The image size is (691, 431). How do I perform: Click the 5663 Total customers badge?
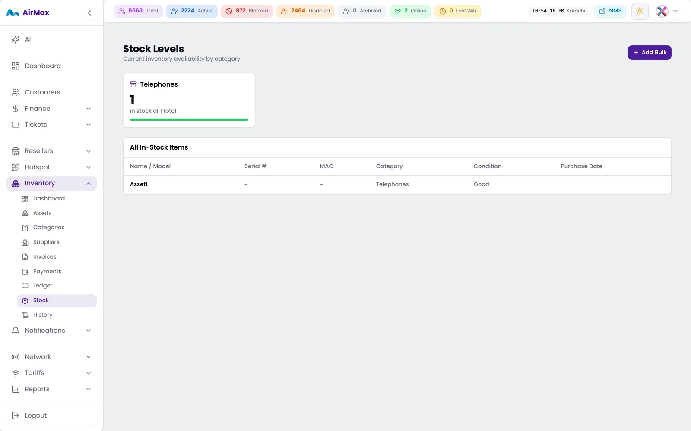click(138, 11)
